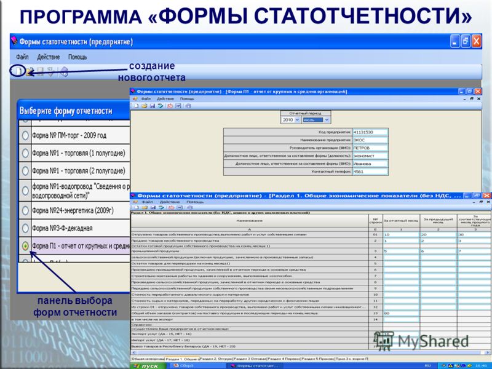
Task: Switch to Раздел 2. Отгрузка sheet tab
Action: point(216,359)
